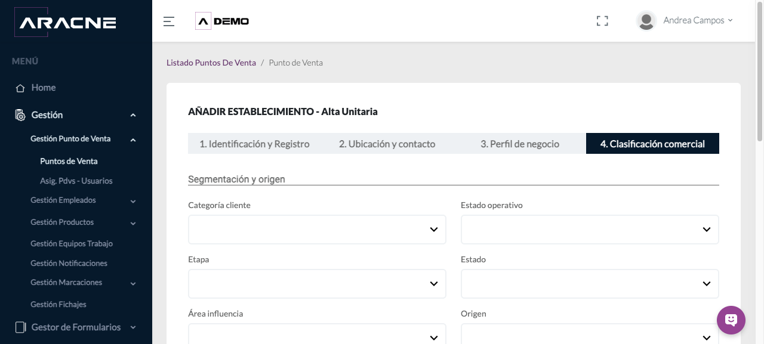Open the purple chat support bubble
764x344 pixels.
[x=731, y=320]
